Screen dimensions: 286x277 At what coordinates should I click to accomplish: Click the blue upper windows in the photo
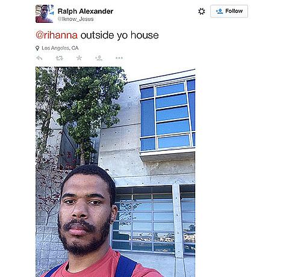167,116
